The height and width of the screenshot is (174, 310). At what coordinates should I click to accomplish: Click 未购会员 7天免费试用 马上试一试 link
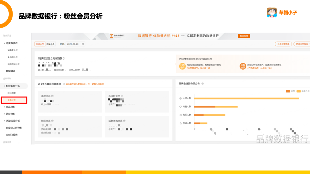pos(260,68)
